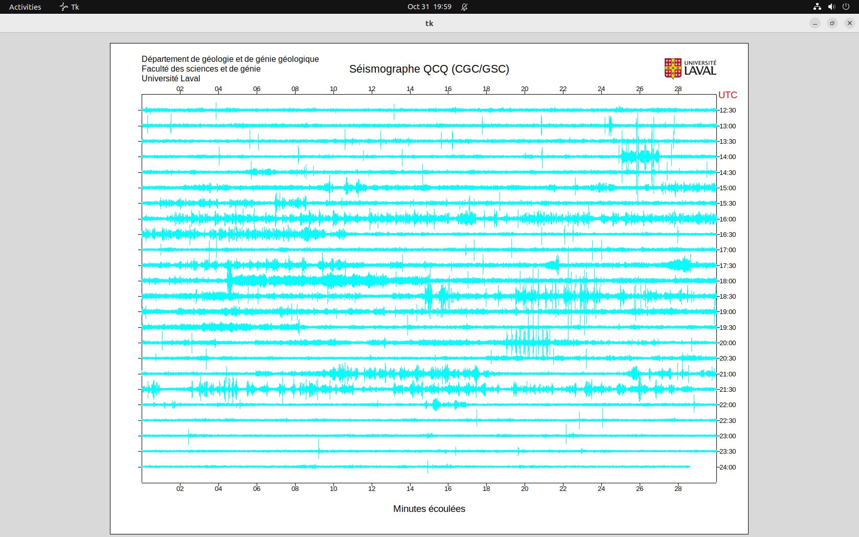This screenshot has height=537, width=859.
Task: Click the 13:30 time label
Action: (728, 142)
